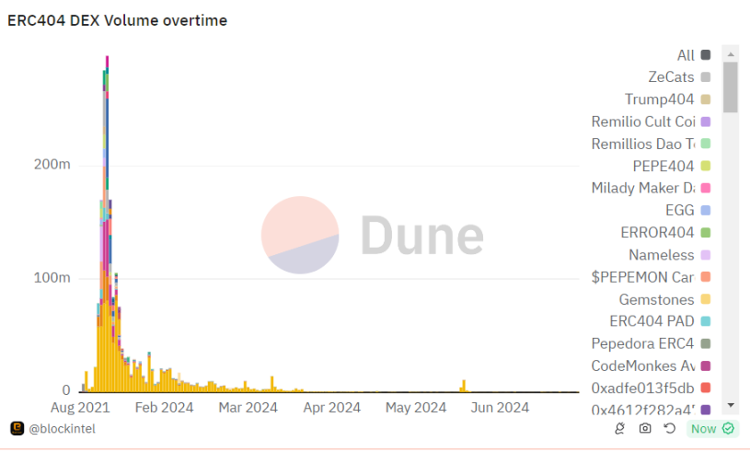Image resolution: width=750 pixels, height=452 pixels.
Task: Click the camera screenshot icon
Action: point(645,428)
